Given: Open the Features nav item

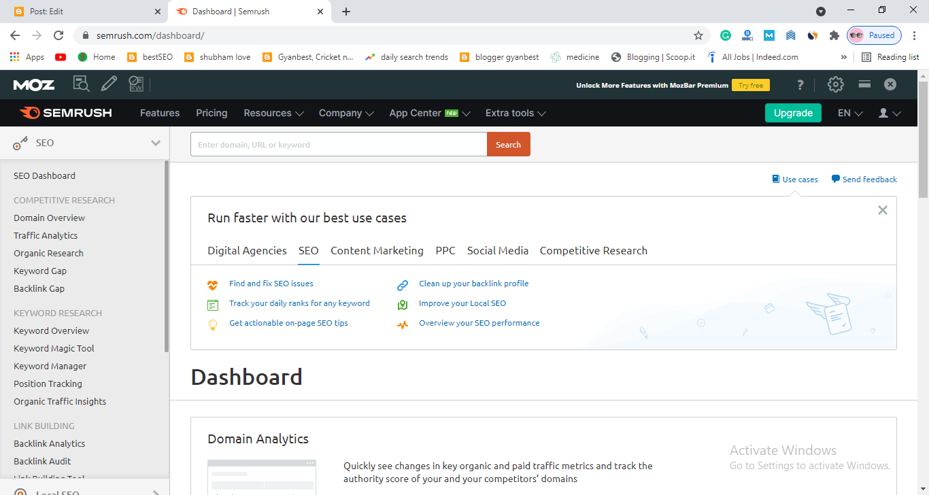Looking at the screenshot, I should (160, 113).
